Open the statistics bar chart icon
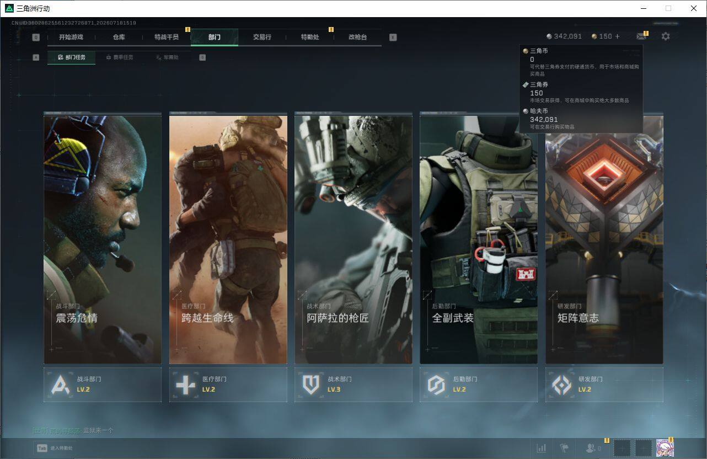 coord(542,448)
